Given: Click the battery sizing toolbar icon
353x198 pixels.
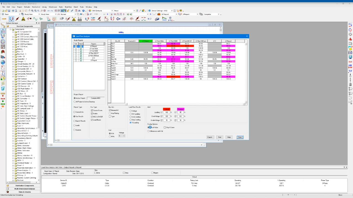Looking at the screenshot, I should click(80, 19).
